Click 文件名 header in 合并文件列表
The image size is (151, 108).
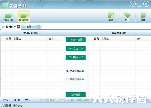tap(118, 39)
